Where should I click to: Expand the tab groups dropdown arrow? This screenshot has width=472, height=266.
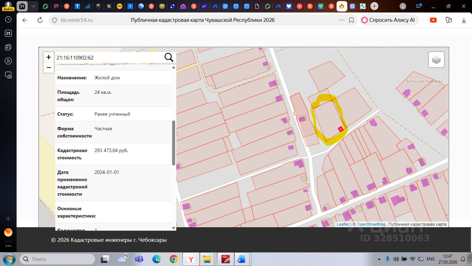[x=33, y=6]
